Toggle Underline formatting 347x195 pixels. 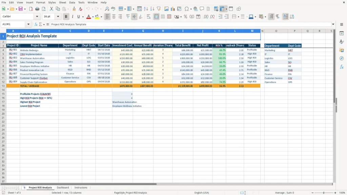click(x=78, y=17)
